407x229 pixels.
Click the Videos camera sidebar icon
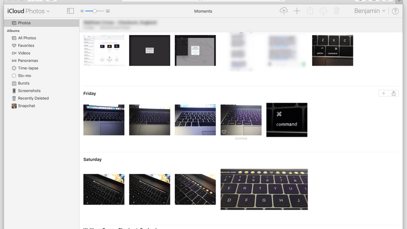[x=14, y=53]
